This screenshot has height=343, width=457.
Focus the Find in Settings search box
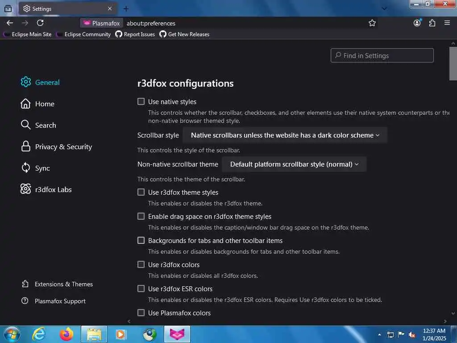point(382,55)
